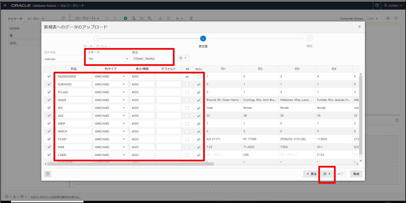Click the dialog help question mark icon
The image size is (406, 203).
point(48,174)
